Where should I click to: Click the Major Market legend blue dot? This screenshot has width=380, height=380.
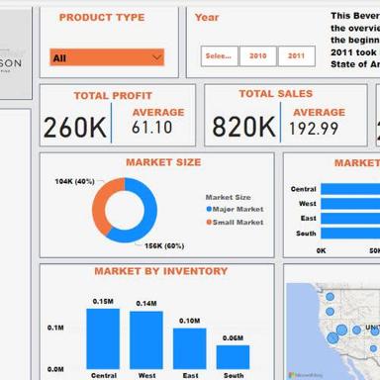coord(209,209)
